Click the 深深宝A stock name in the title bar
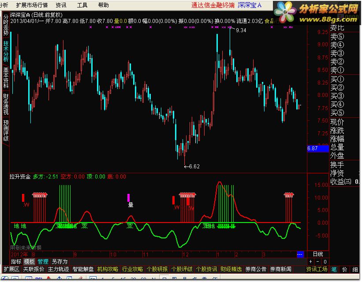 [250, 5]
